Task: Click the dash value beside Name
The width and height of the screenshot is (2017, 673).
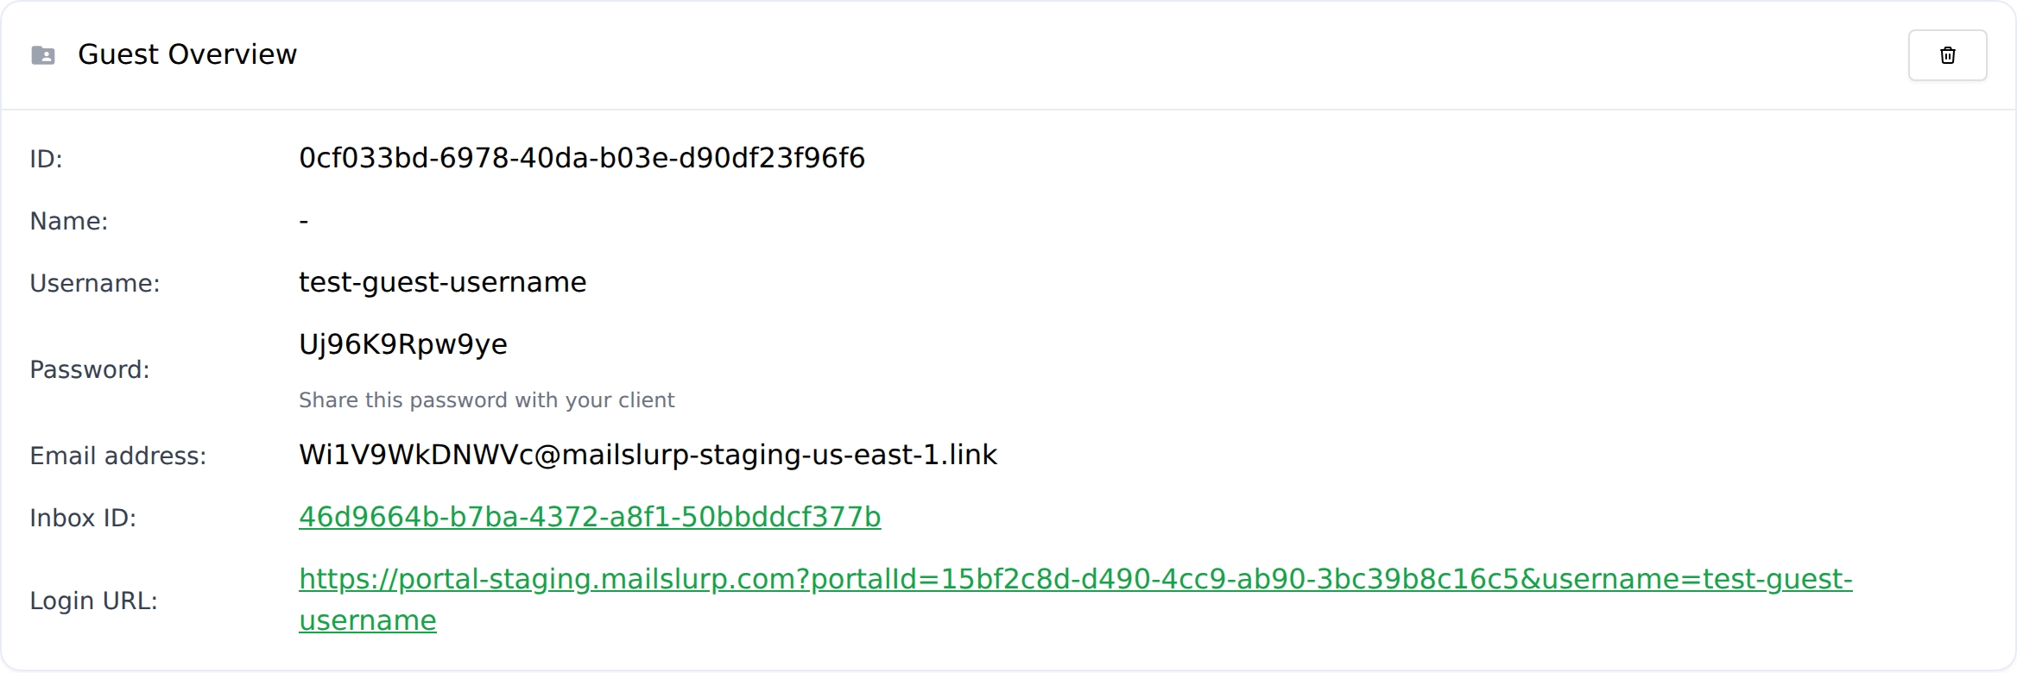Action: coord(304,222)
